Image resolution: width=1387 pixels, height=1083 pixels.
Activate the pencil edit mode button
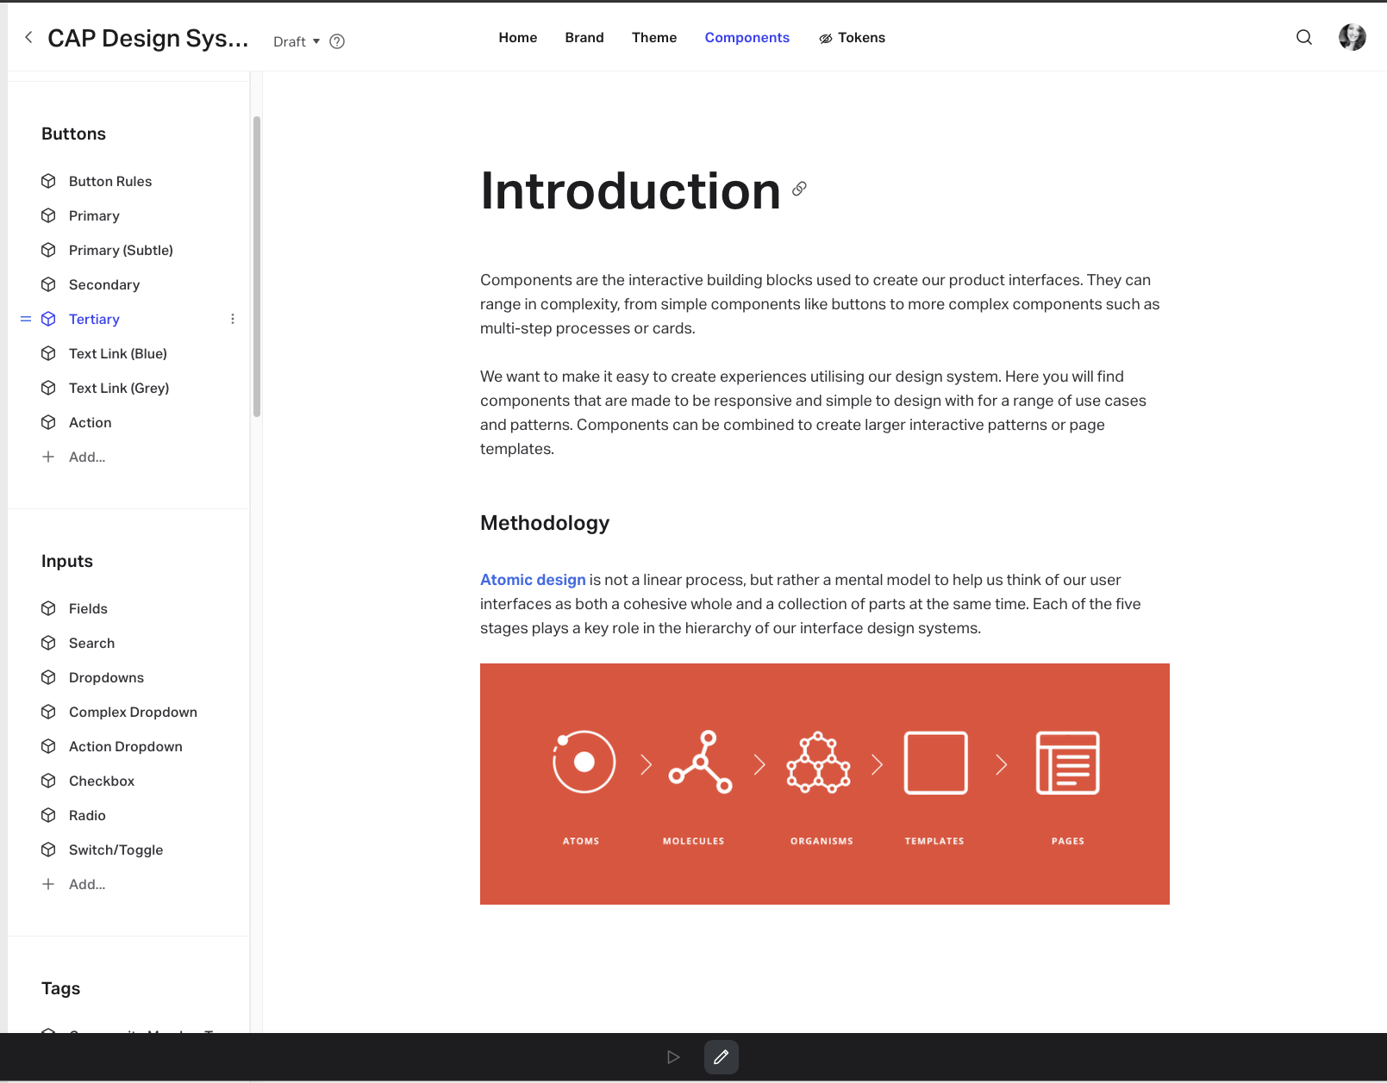pyautogui.click(x=722, y=1057)
